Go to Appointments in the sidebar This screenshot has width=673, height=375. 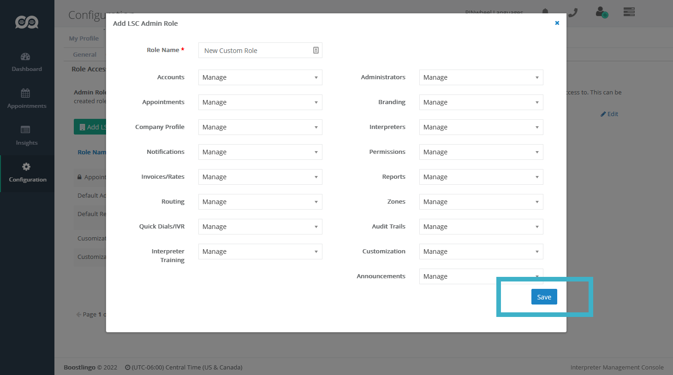(x=26, y=99)
